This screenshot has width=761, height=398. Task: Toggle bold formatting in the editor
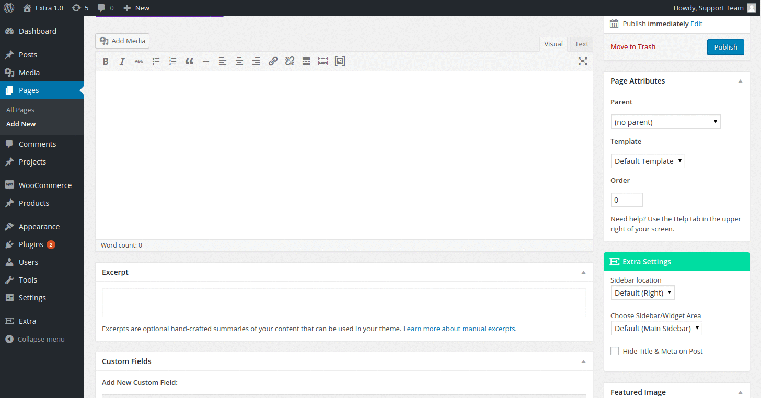[x=106, y=61]
